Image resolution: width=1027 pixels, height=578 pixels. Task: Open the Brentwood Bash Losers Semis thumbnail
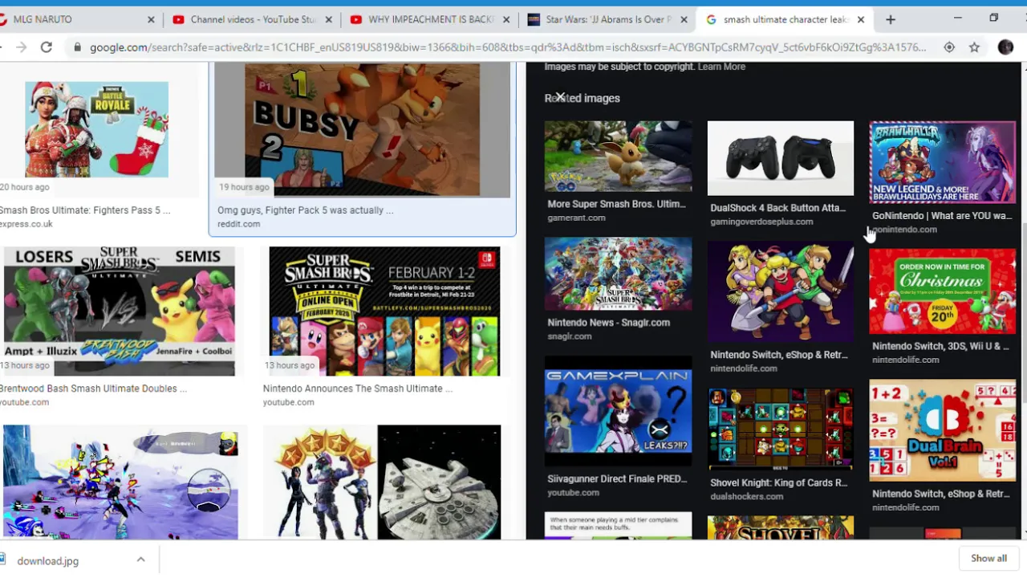coord(119,311)
